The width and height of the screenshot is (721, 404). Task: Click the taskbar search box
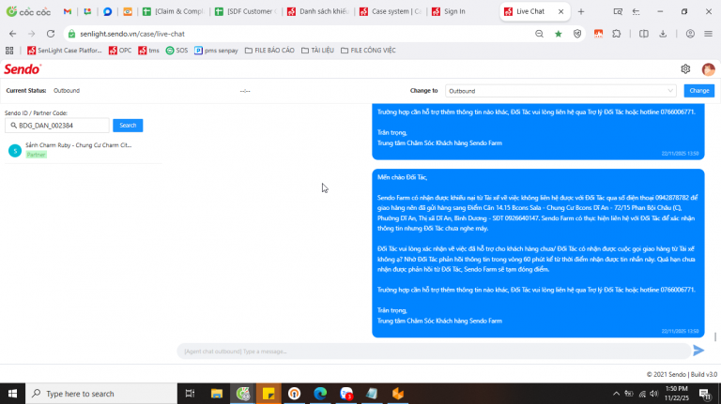101,394
